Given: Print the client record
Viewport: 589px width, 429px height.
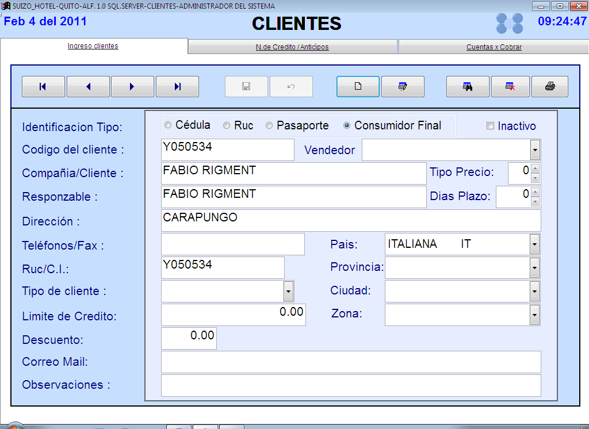Looking at the screenshot, I should point(550,86).
